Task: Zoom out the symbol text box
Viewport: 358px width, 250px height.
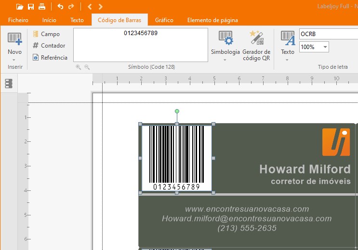Action: click(87, 67)
